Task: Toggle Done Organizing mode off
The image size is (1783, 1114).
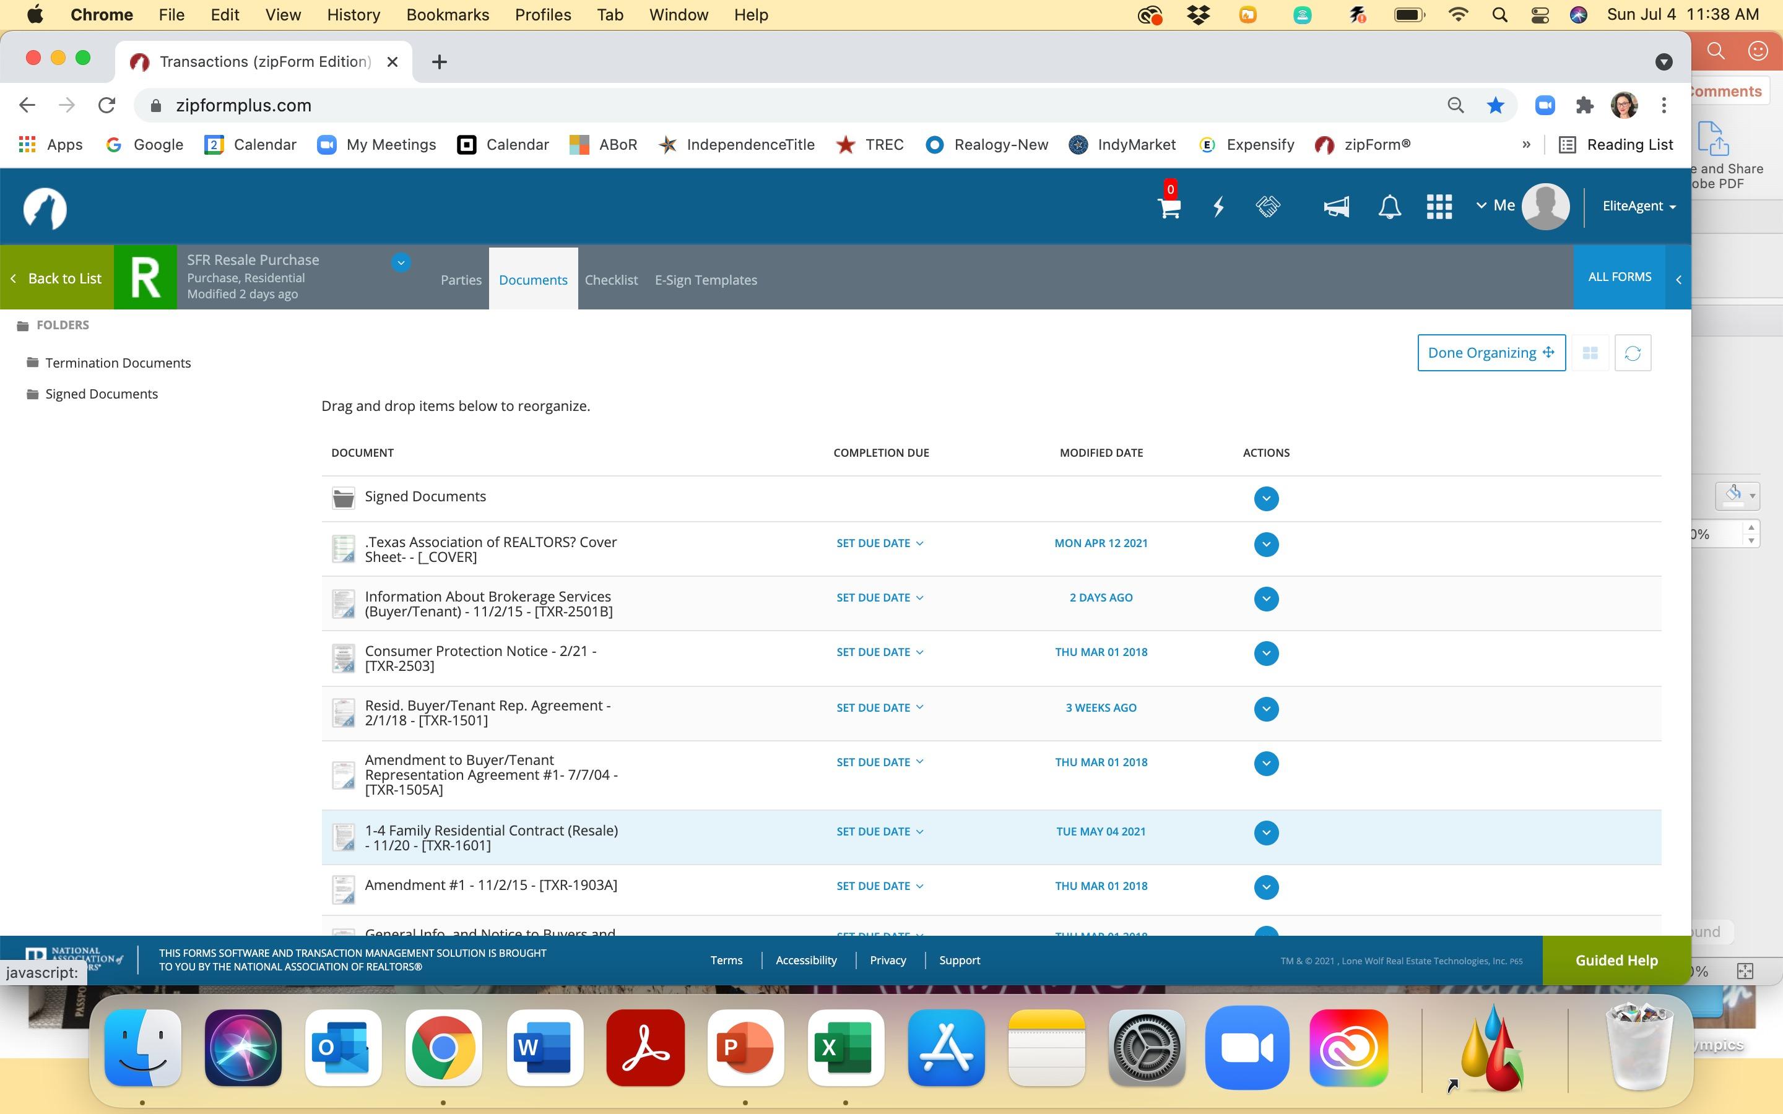Action: pyautogui.click(x=1491, y=353)
